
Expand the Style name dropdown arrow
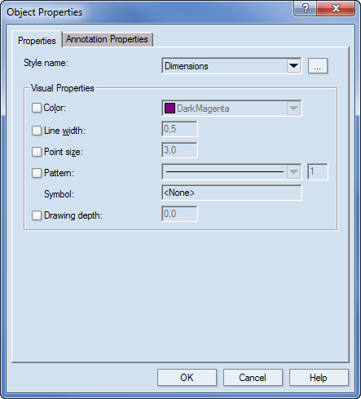tap(293, 66)
